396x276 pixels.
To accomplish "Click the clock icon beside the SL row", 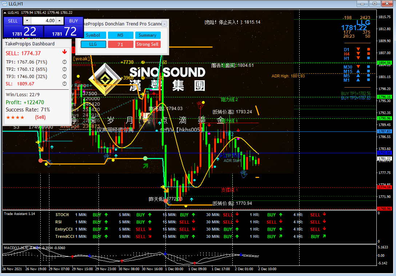I will coord(65,84).
